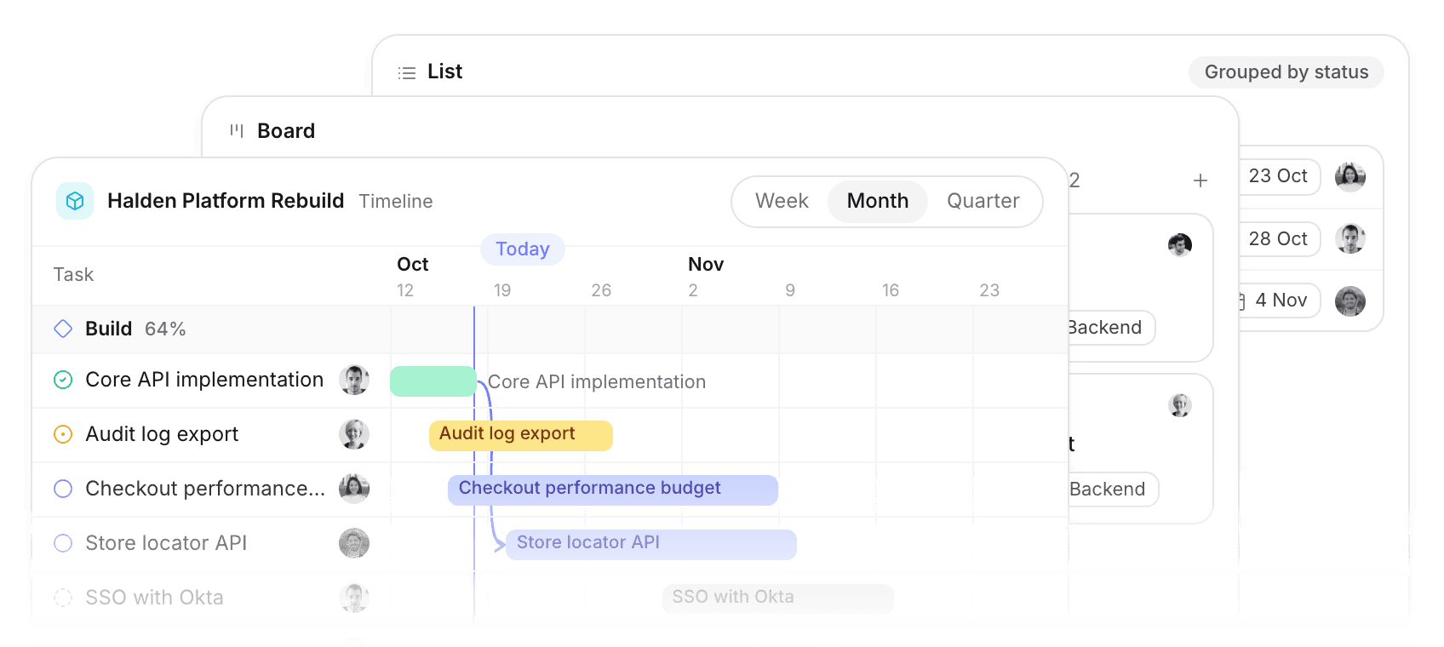1444x647 pixels.
Task: Open avatar next to 28 Oct in List
Action: point(1350,238)
